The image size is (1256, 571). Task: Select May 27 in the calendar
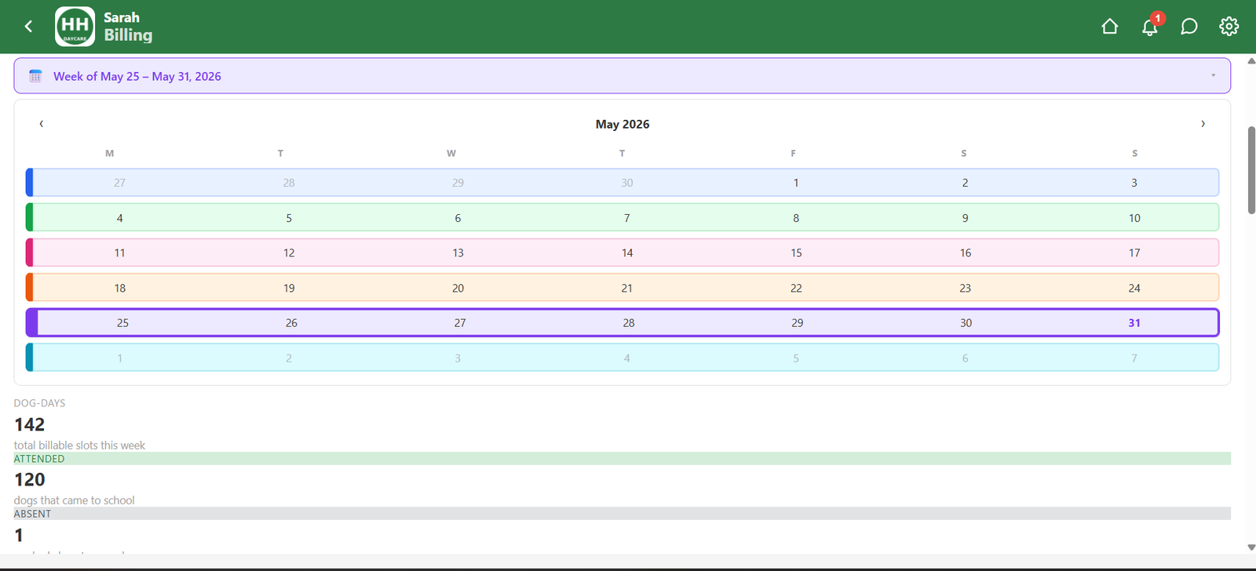point(460,322)
